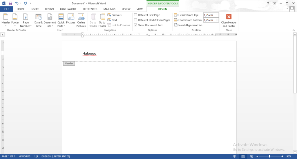Enable Different First Page checkbox
Viewport: 297px width, 159px height.
[x=135, y=15]
